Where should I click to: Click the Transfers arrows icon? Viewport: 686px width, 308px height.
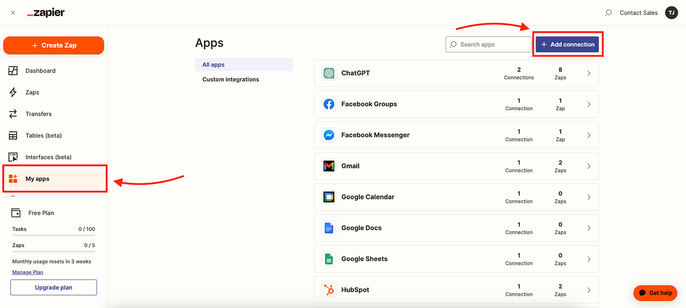point(13,114)
